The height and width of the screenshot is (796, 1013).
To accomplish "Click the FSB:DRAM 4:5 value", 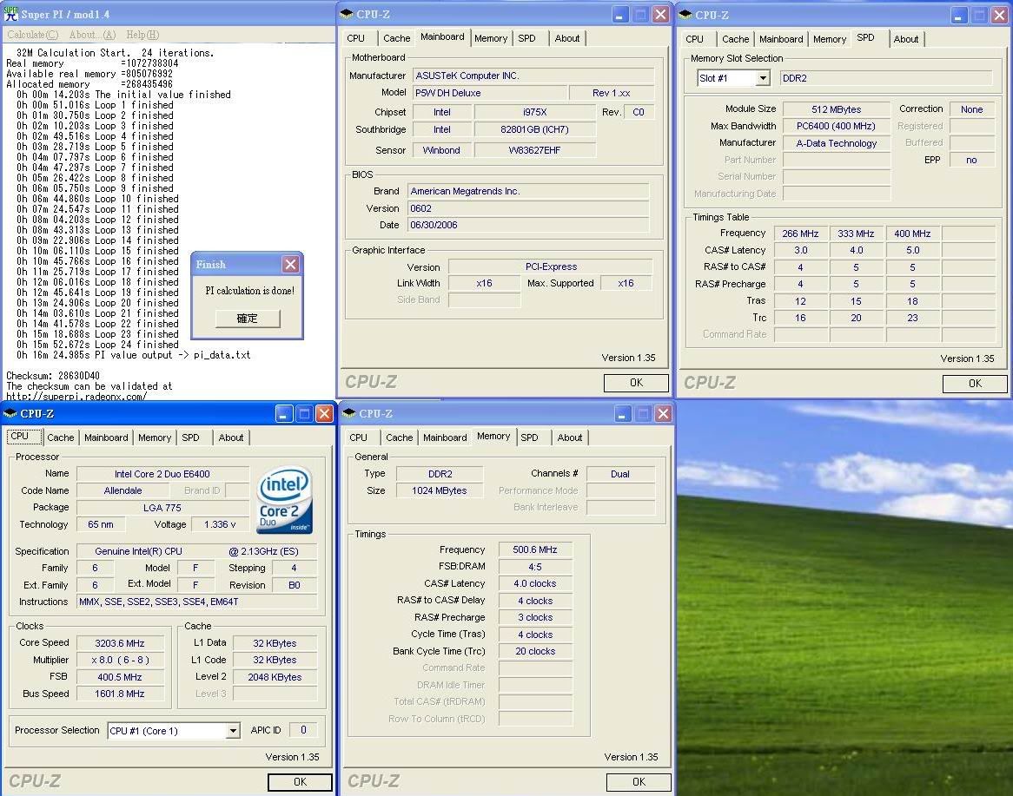I will click(535, 567).
